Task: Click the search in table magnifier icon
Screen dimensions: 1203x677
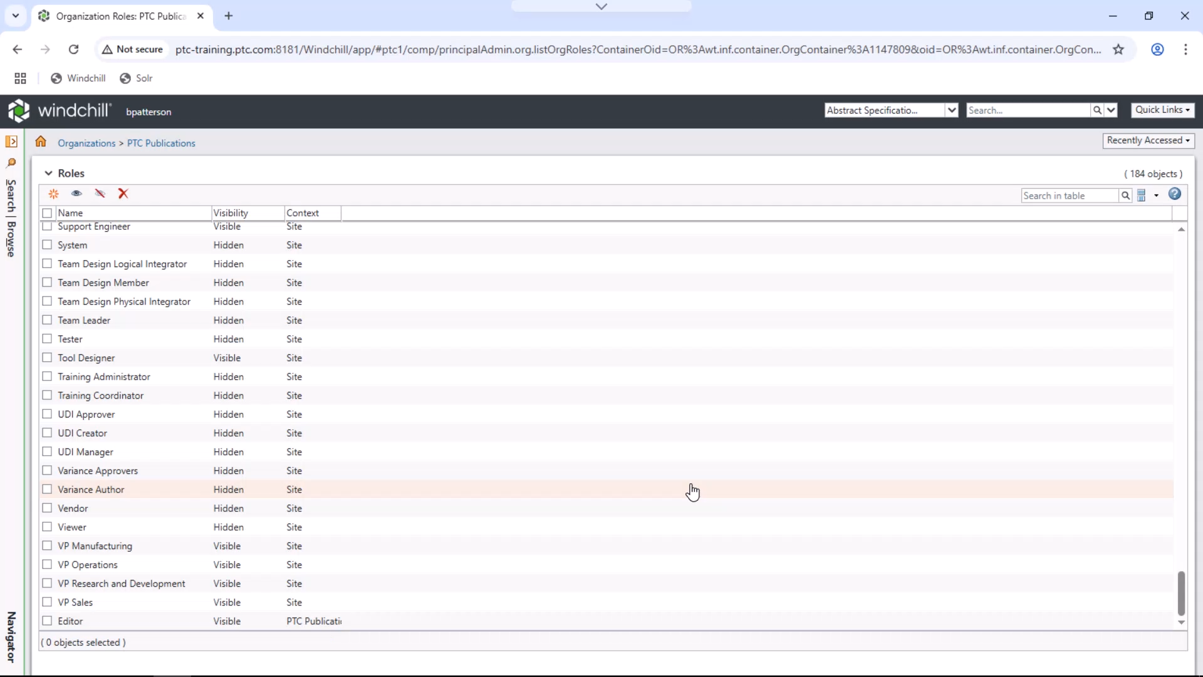Action: coord(1125,196)
